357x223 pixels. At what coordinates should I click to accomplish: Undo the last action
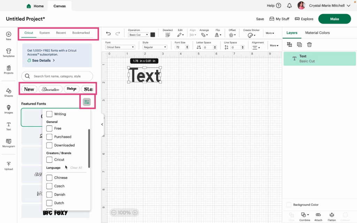click(x=108, y=34)
